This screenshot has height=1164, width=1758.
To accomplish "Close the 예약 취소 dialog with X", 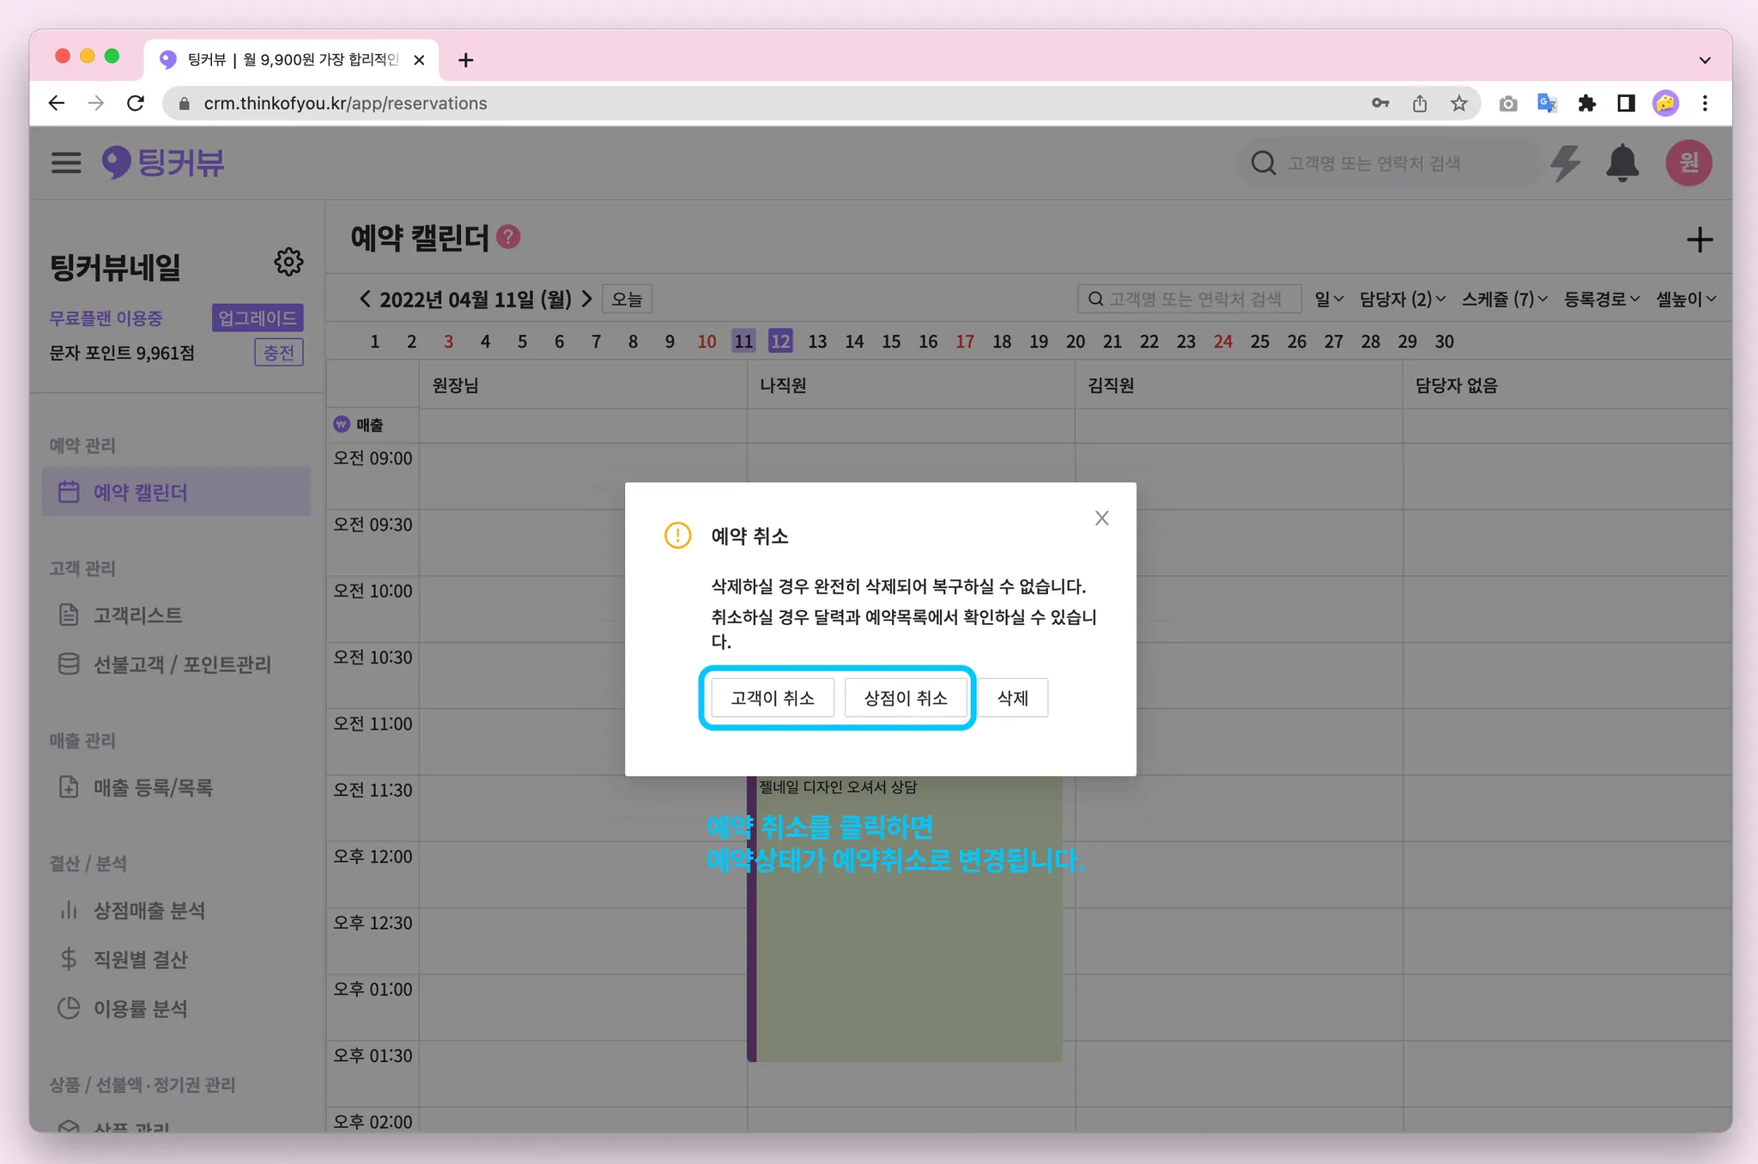I will click(1101, 518).
